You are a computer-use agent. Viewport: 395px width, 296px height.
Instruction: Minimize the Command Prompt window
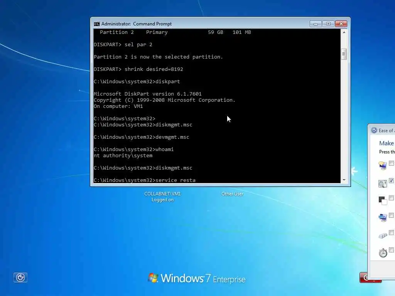[316, 24]
